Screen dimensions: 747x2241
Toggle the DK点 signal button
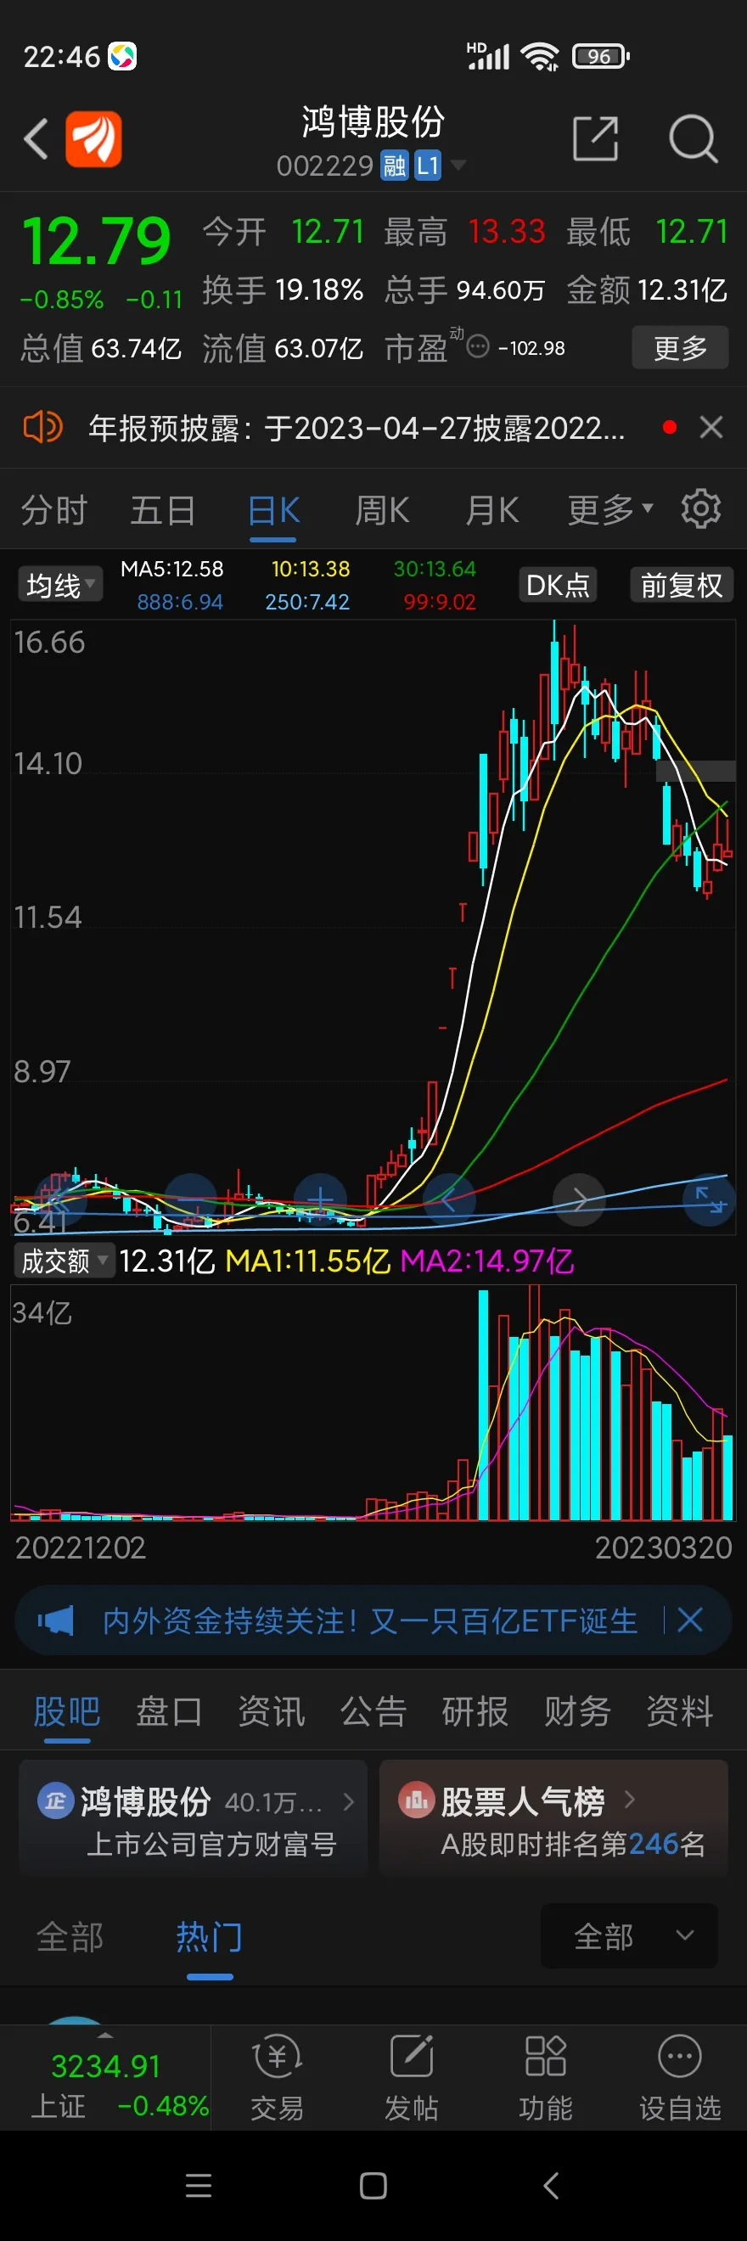pyautogui.click(x=559, y=586)
